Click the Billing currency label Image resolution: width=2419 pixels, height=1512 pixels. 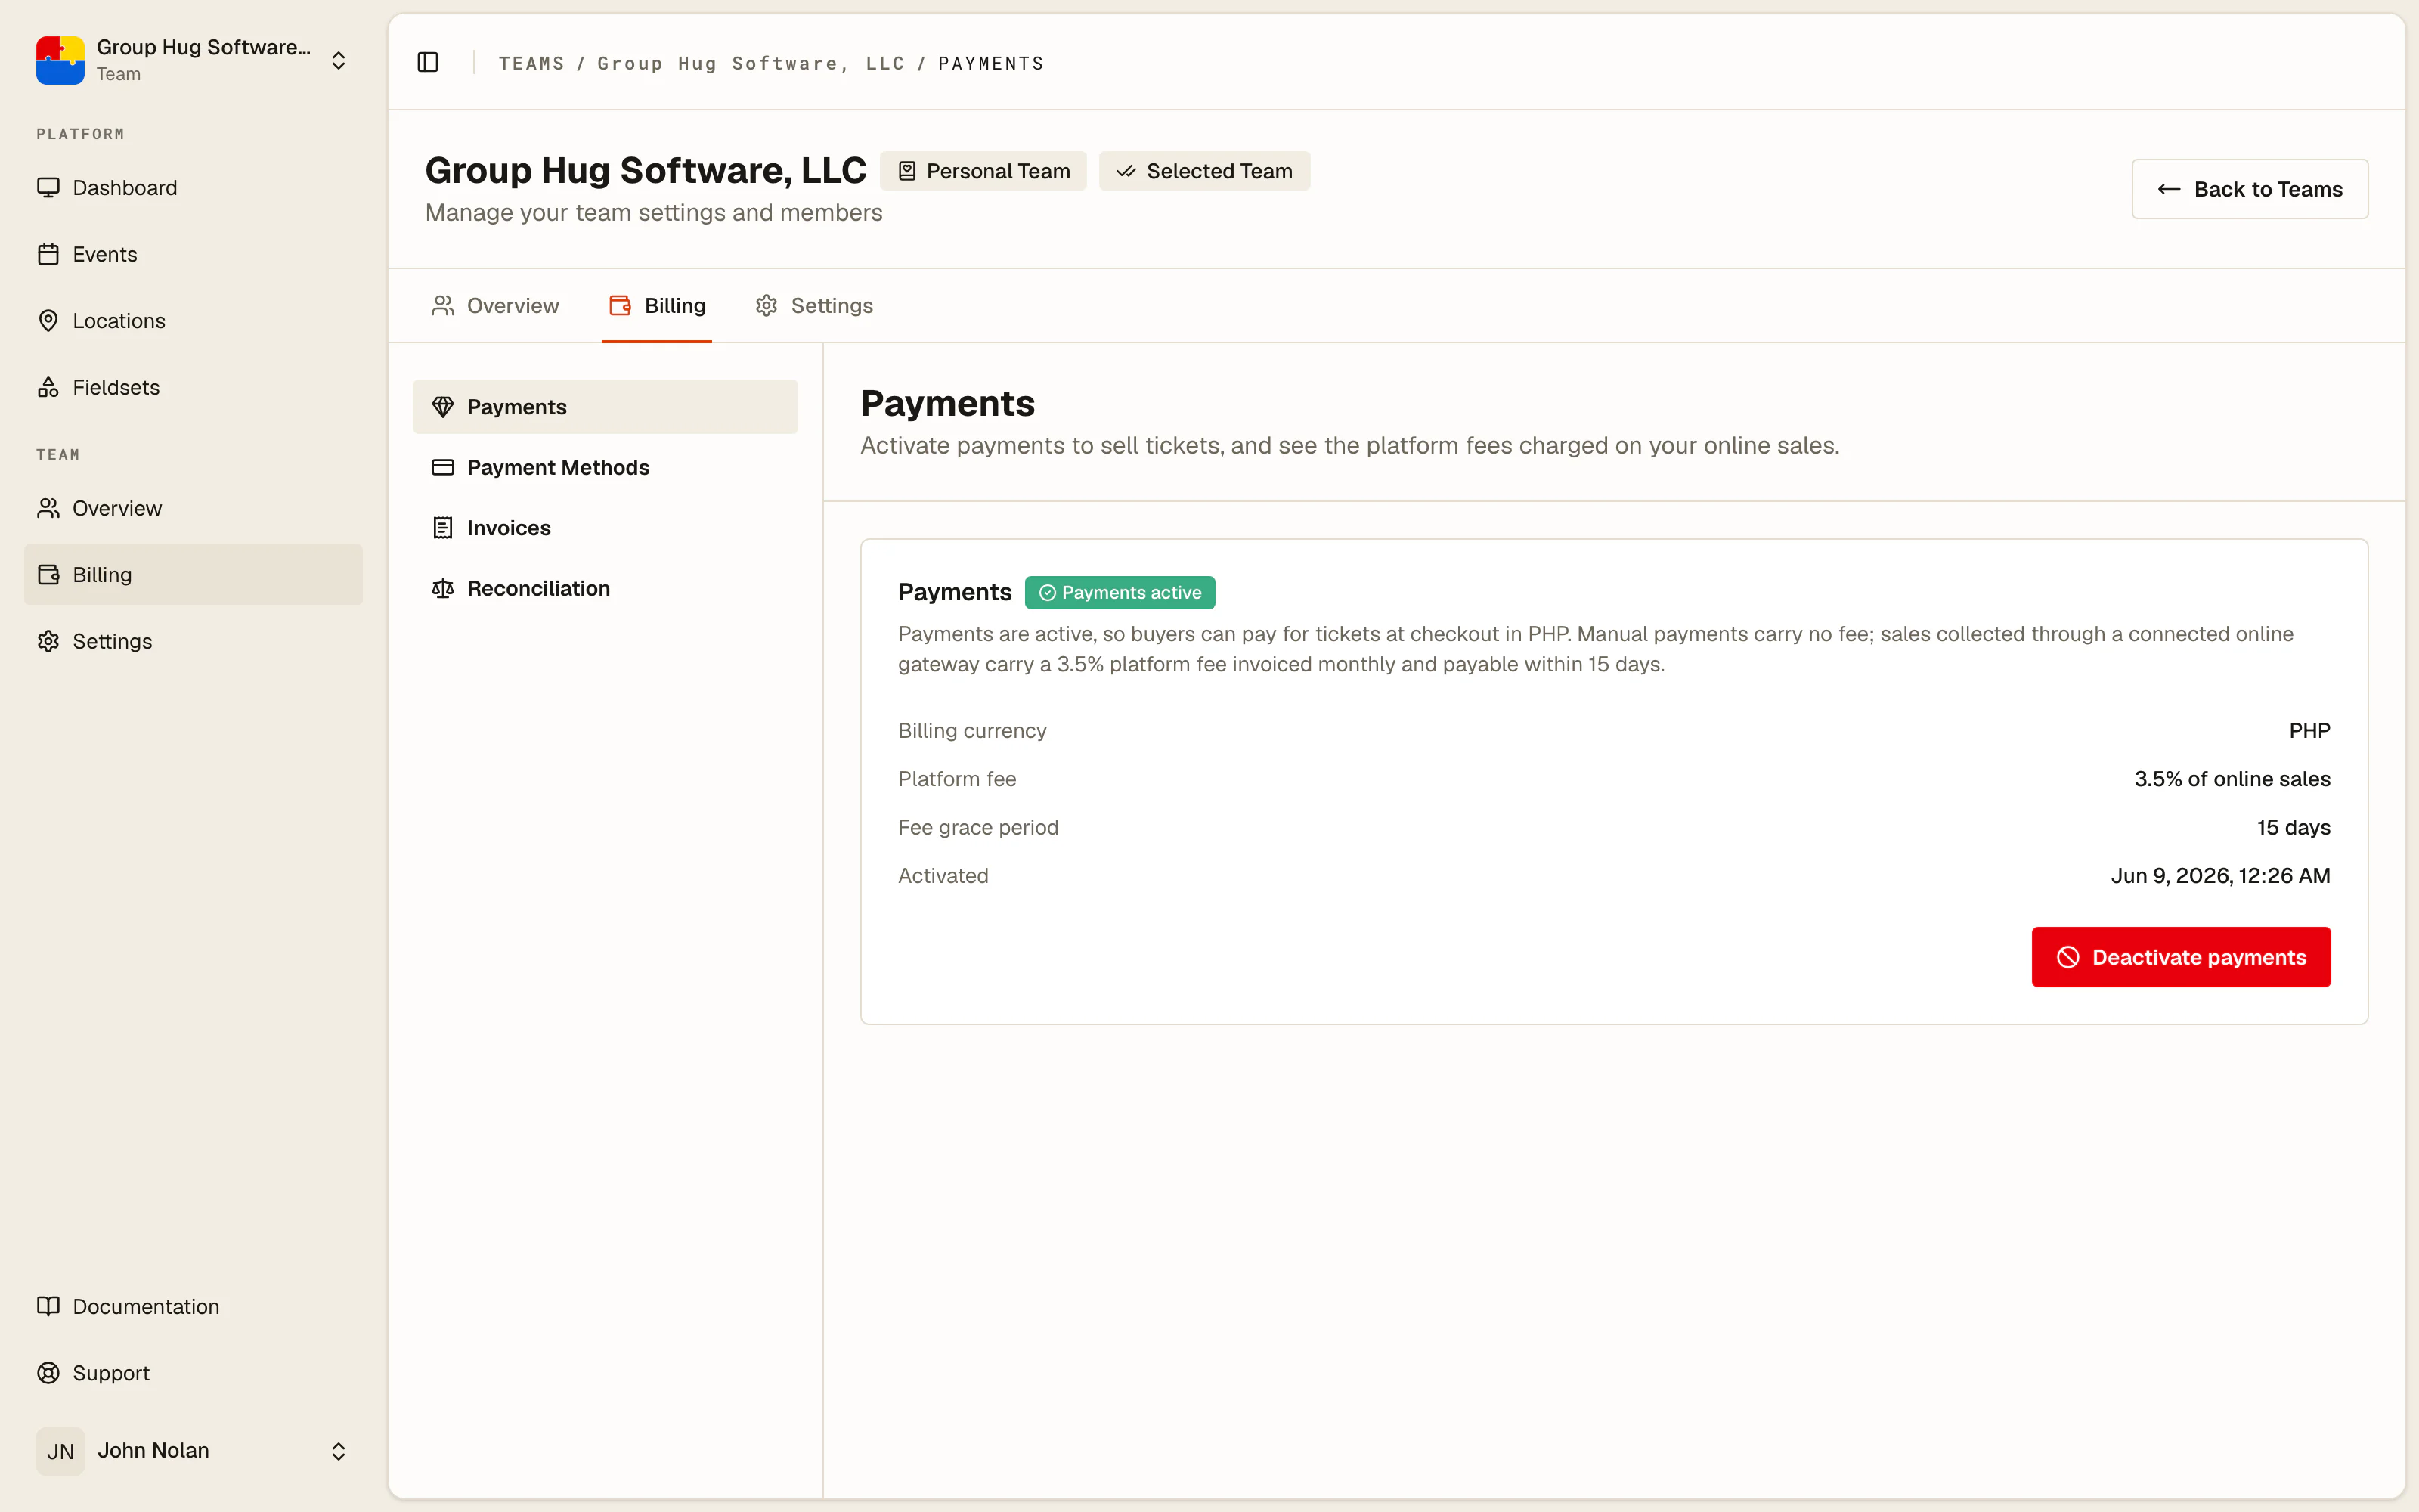coord(971,731)
